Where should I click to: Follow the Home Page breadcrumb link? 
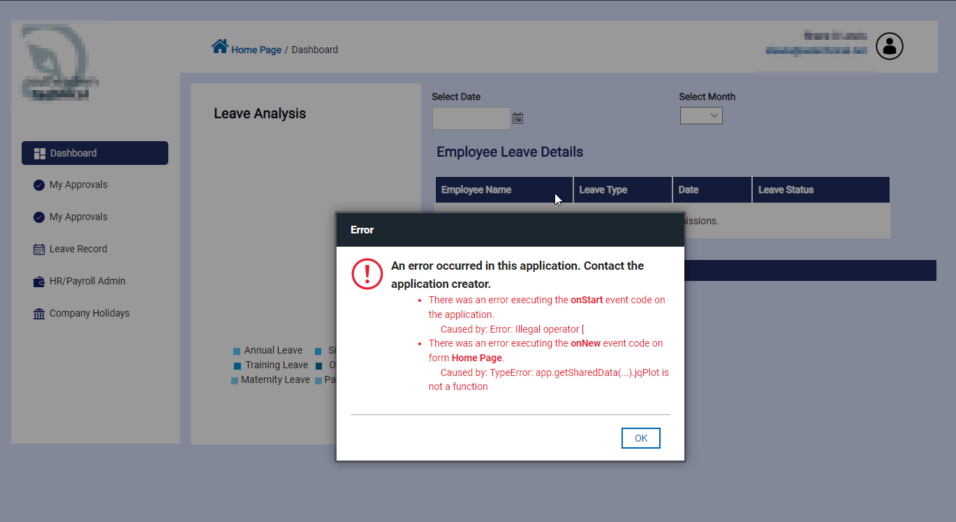pos(256,50)
